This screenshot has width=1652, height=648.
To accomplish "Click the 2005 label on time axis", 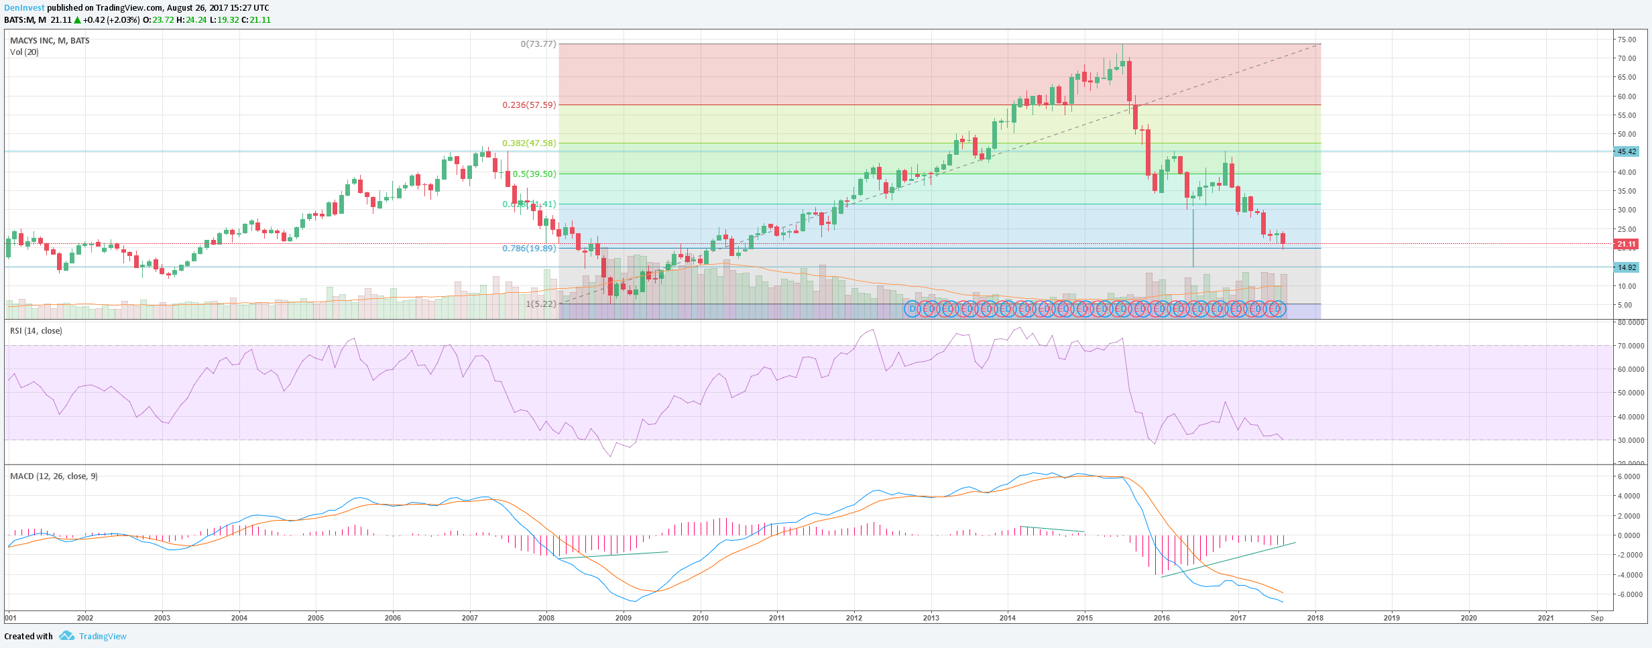I will click(x=316, y=618).
